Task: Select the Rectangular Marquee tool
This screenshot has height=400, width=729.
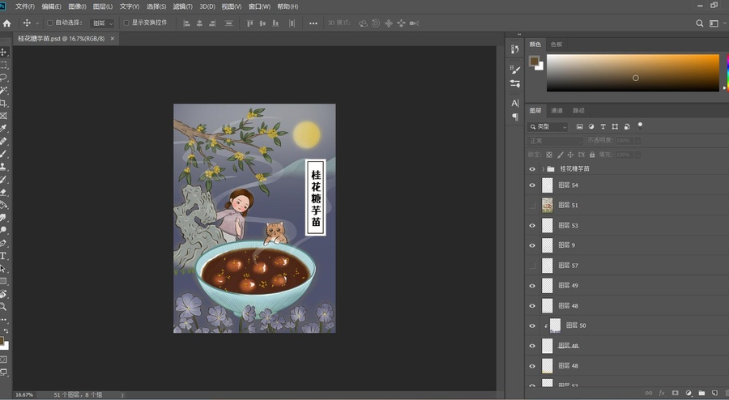Action: 4,65
